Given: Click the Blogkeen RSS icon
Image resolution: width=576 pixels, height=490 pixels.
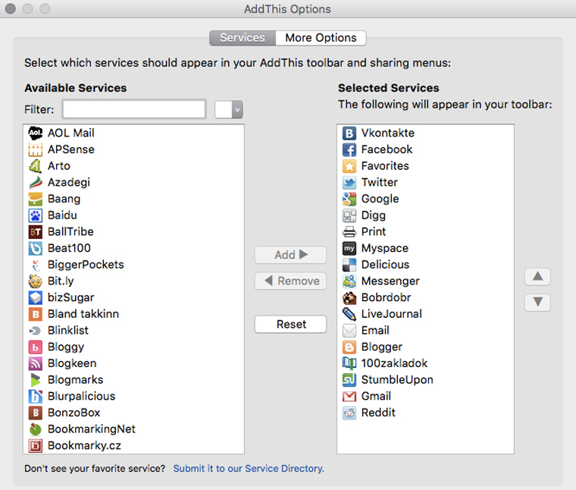Looking at the screenshot, I should click(36, 363).
